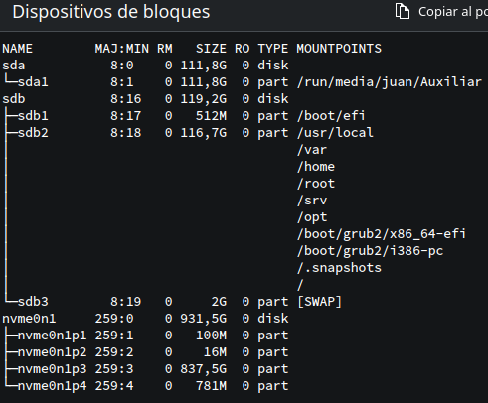Screen dimensions: 488x403
Task: Select the sdb disk row
Action: [145, 99]
